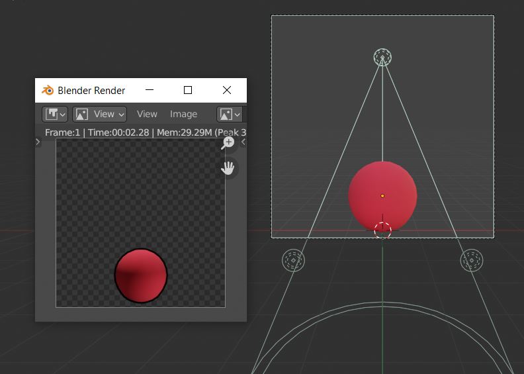Click the zoom magnifier gizmo
Screen dimensions: 524x374
click(228, 143)
